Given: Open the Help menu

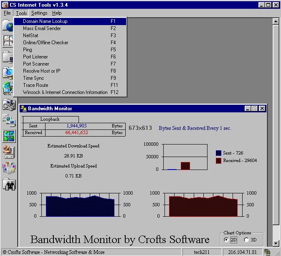Looking at the screenshot, I should click(57, 13).
